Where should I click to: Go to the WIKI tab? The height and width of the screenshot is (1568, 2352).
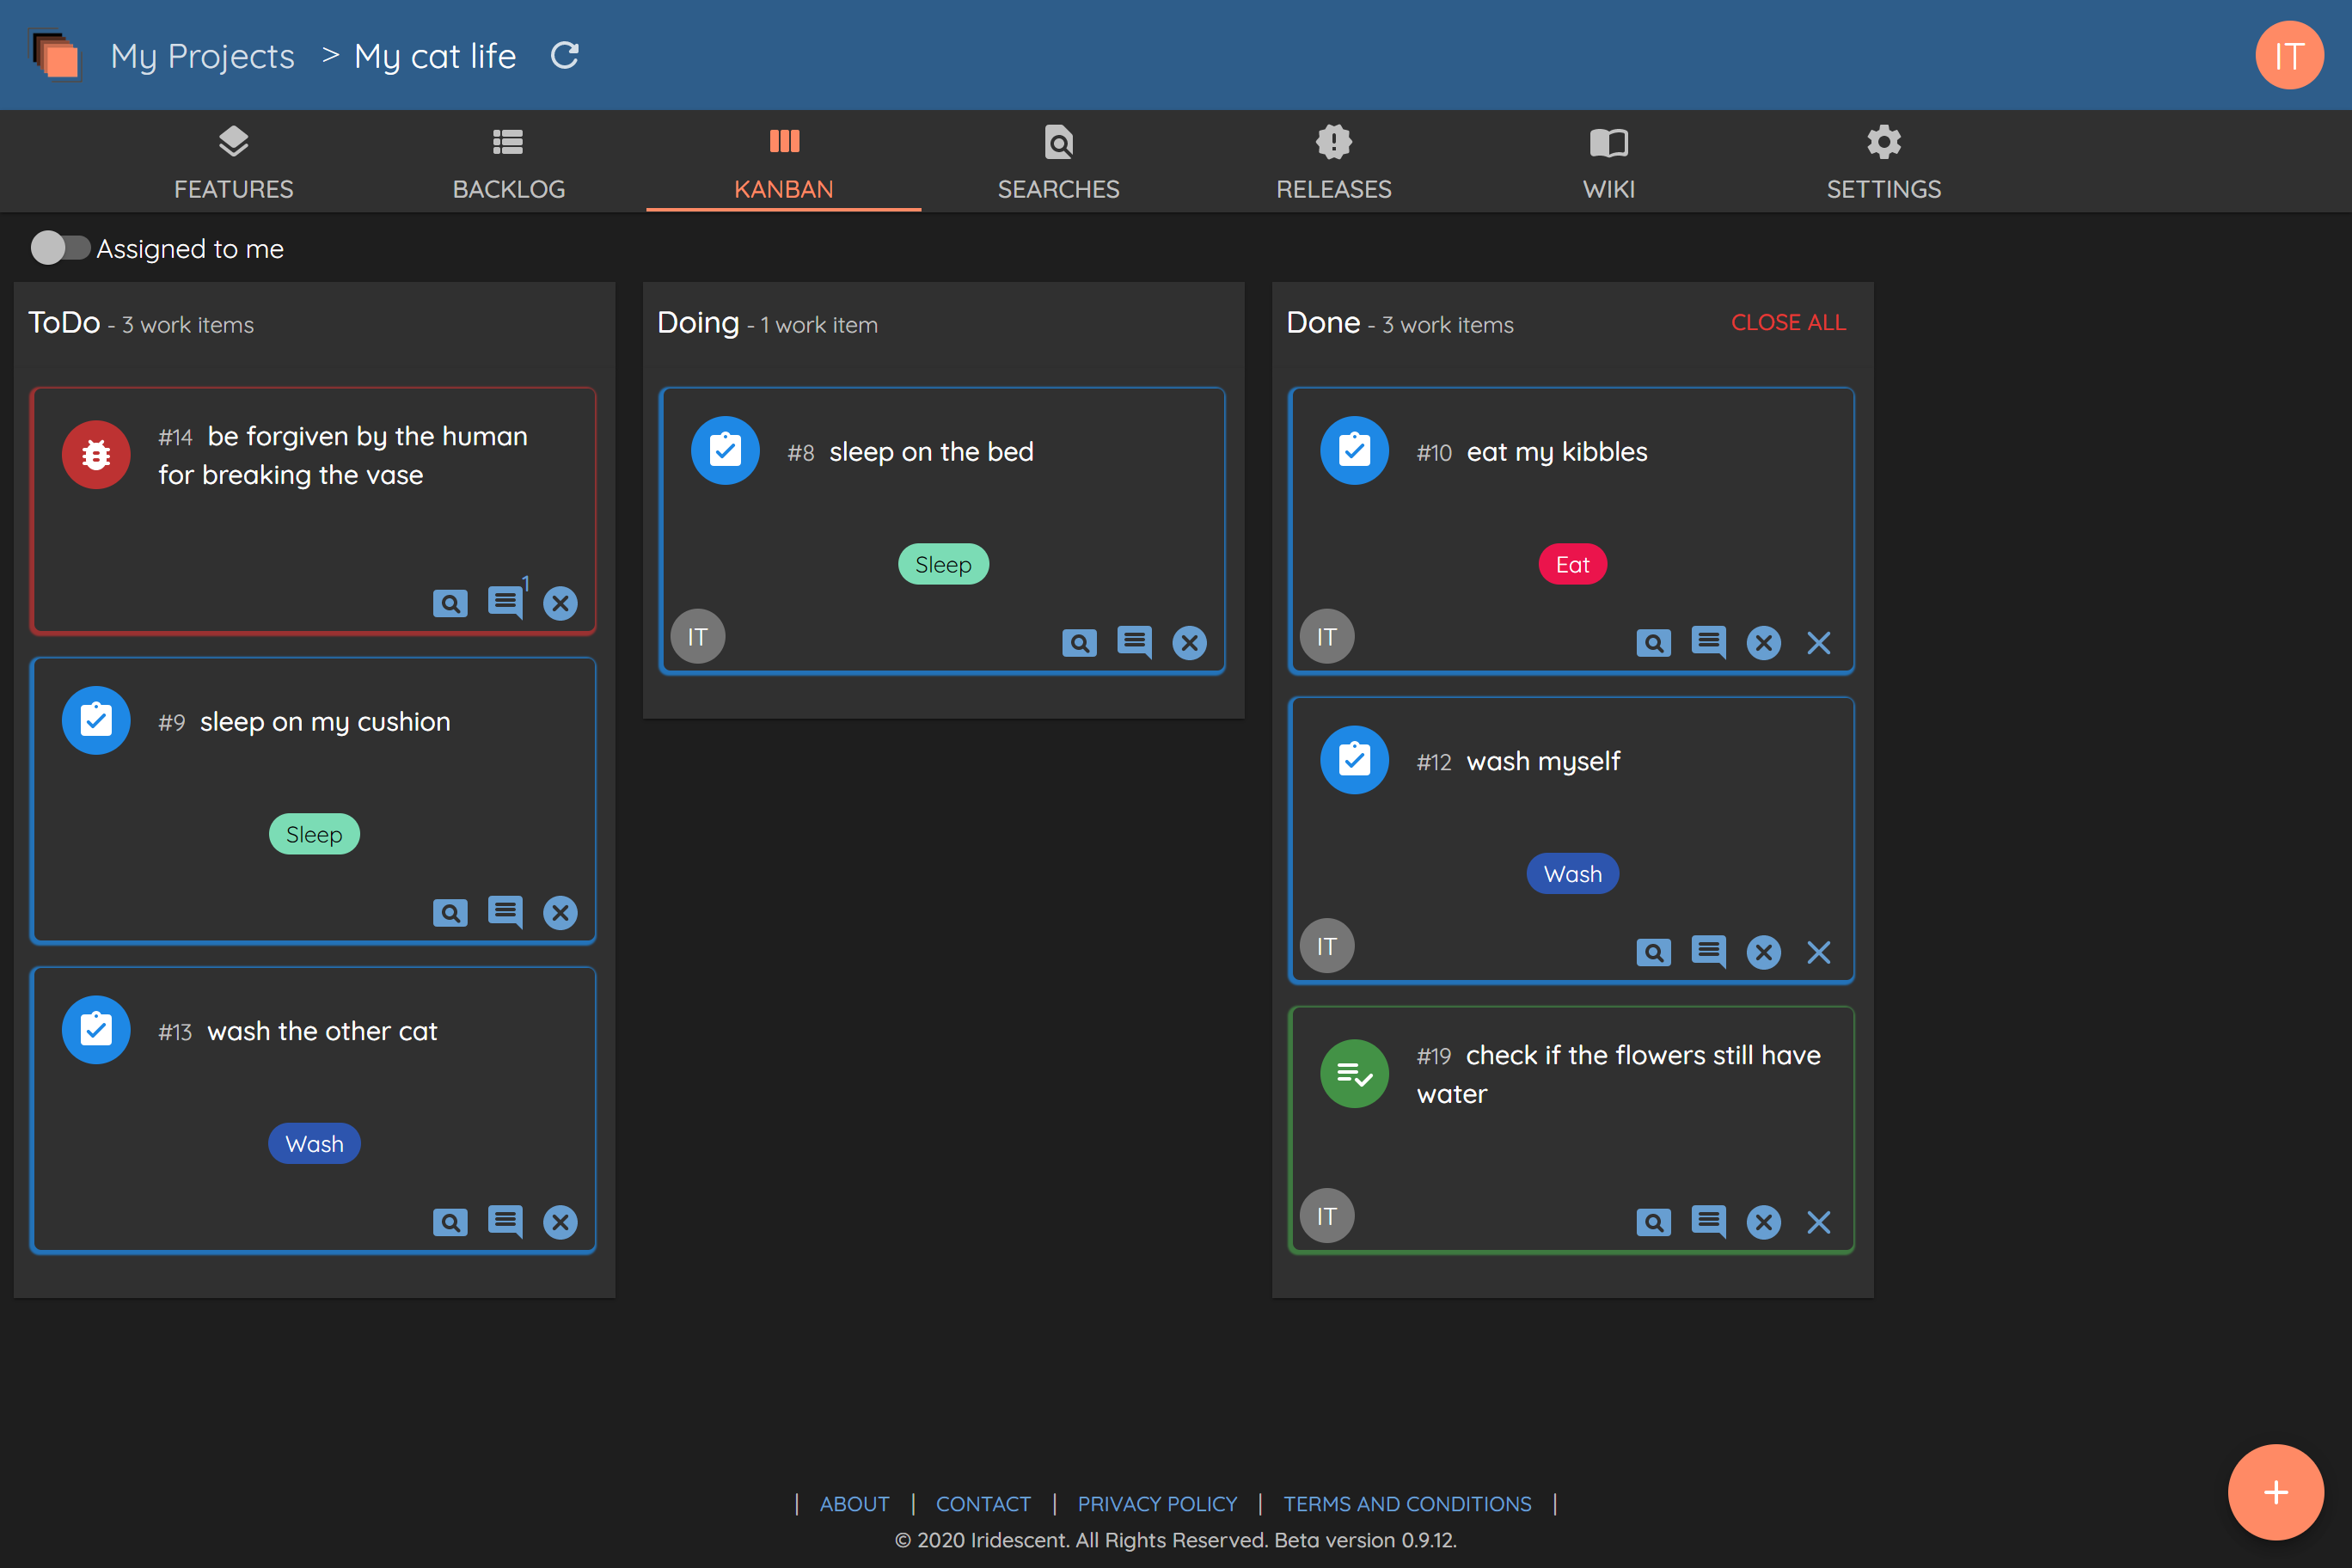click(1608, 162)
